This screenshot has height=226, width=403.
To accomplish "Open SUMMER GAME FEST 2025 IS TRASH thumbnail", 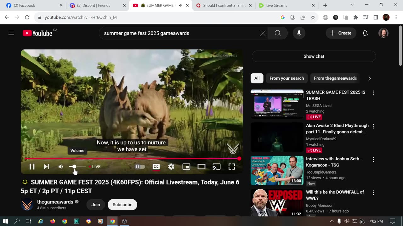I will click(x=277, y=105).
